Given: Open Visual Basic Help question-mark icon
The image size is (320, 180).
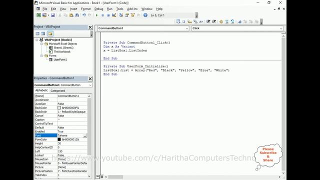Looking at the screenshot, I should (145, 15).
